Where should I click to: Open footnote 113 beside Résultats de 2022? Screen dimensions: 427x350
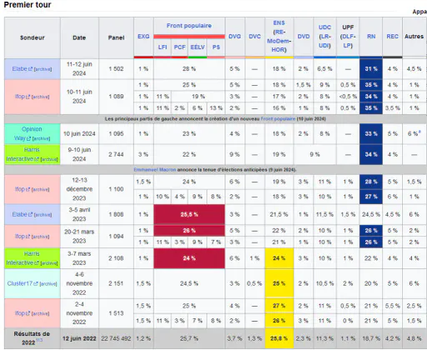coord(39,341)
